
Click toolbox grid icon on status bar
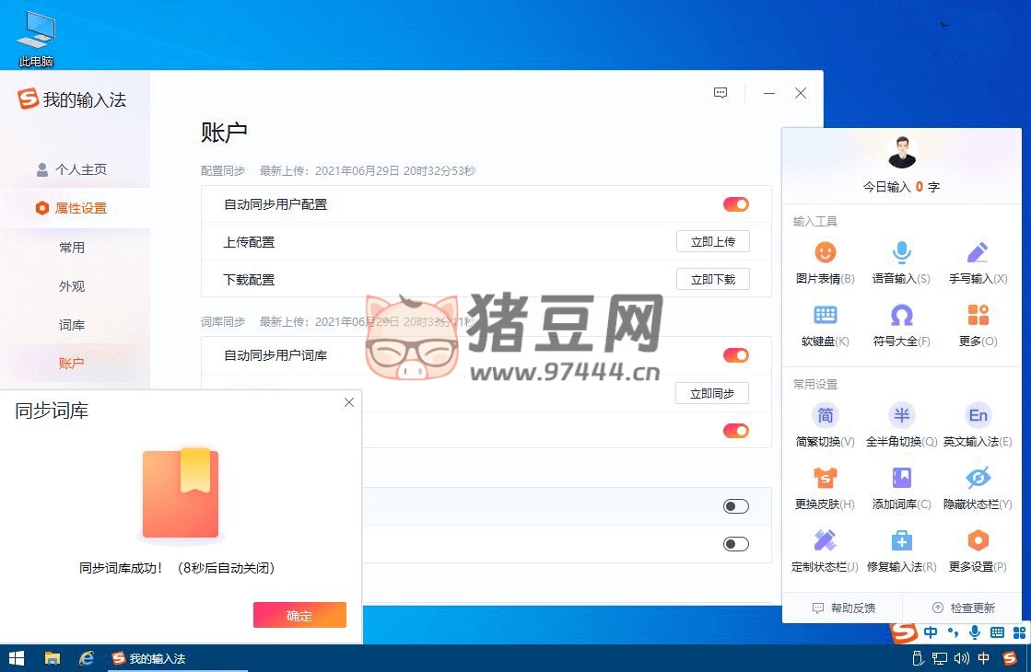pyautogui.click(x=1019, y=631)
